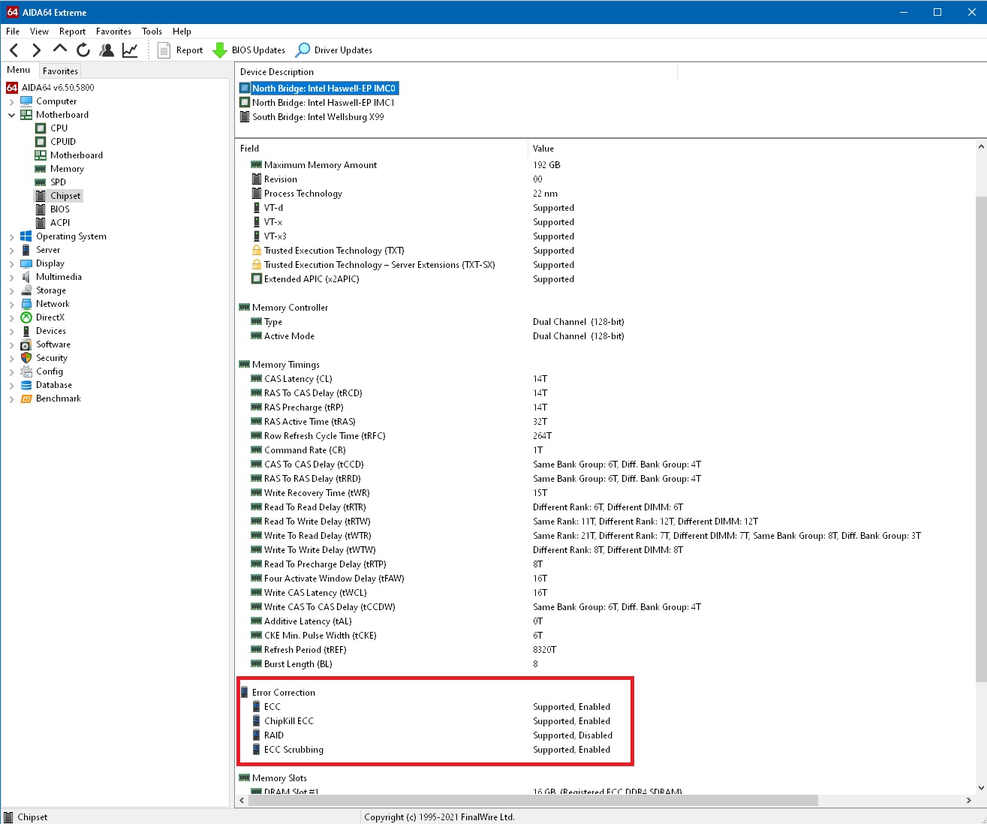Select the CPUID item in the tree
The height and width of the screenshot is (824, 987).
(63, 142)
